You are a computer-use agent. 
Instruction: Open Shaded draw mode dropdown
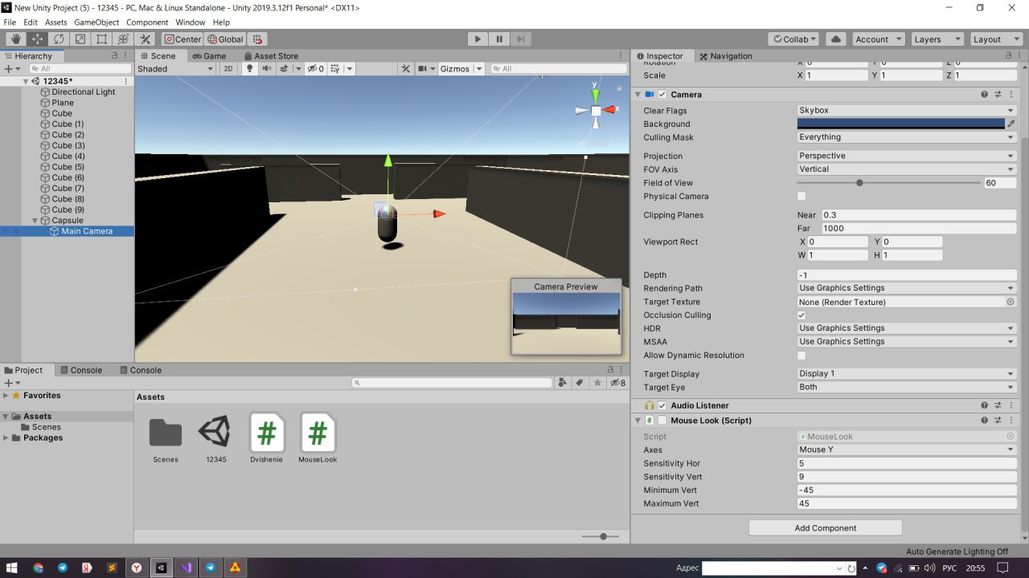pos(175,69)
